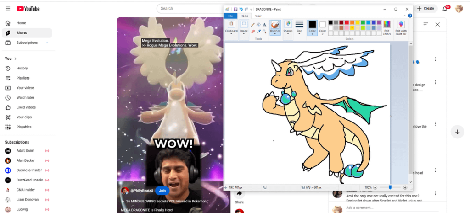Open Watch later in sidebar
The image size is (470, 213).
(x=27, y=97)
